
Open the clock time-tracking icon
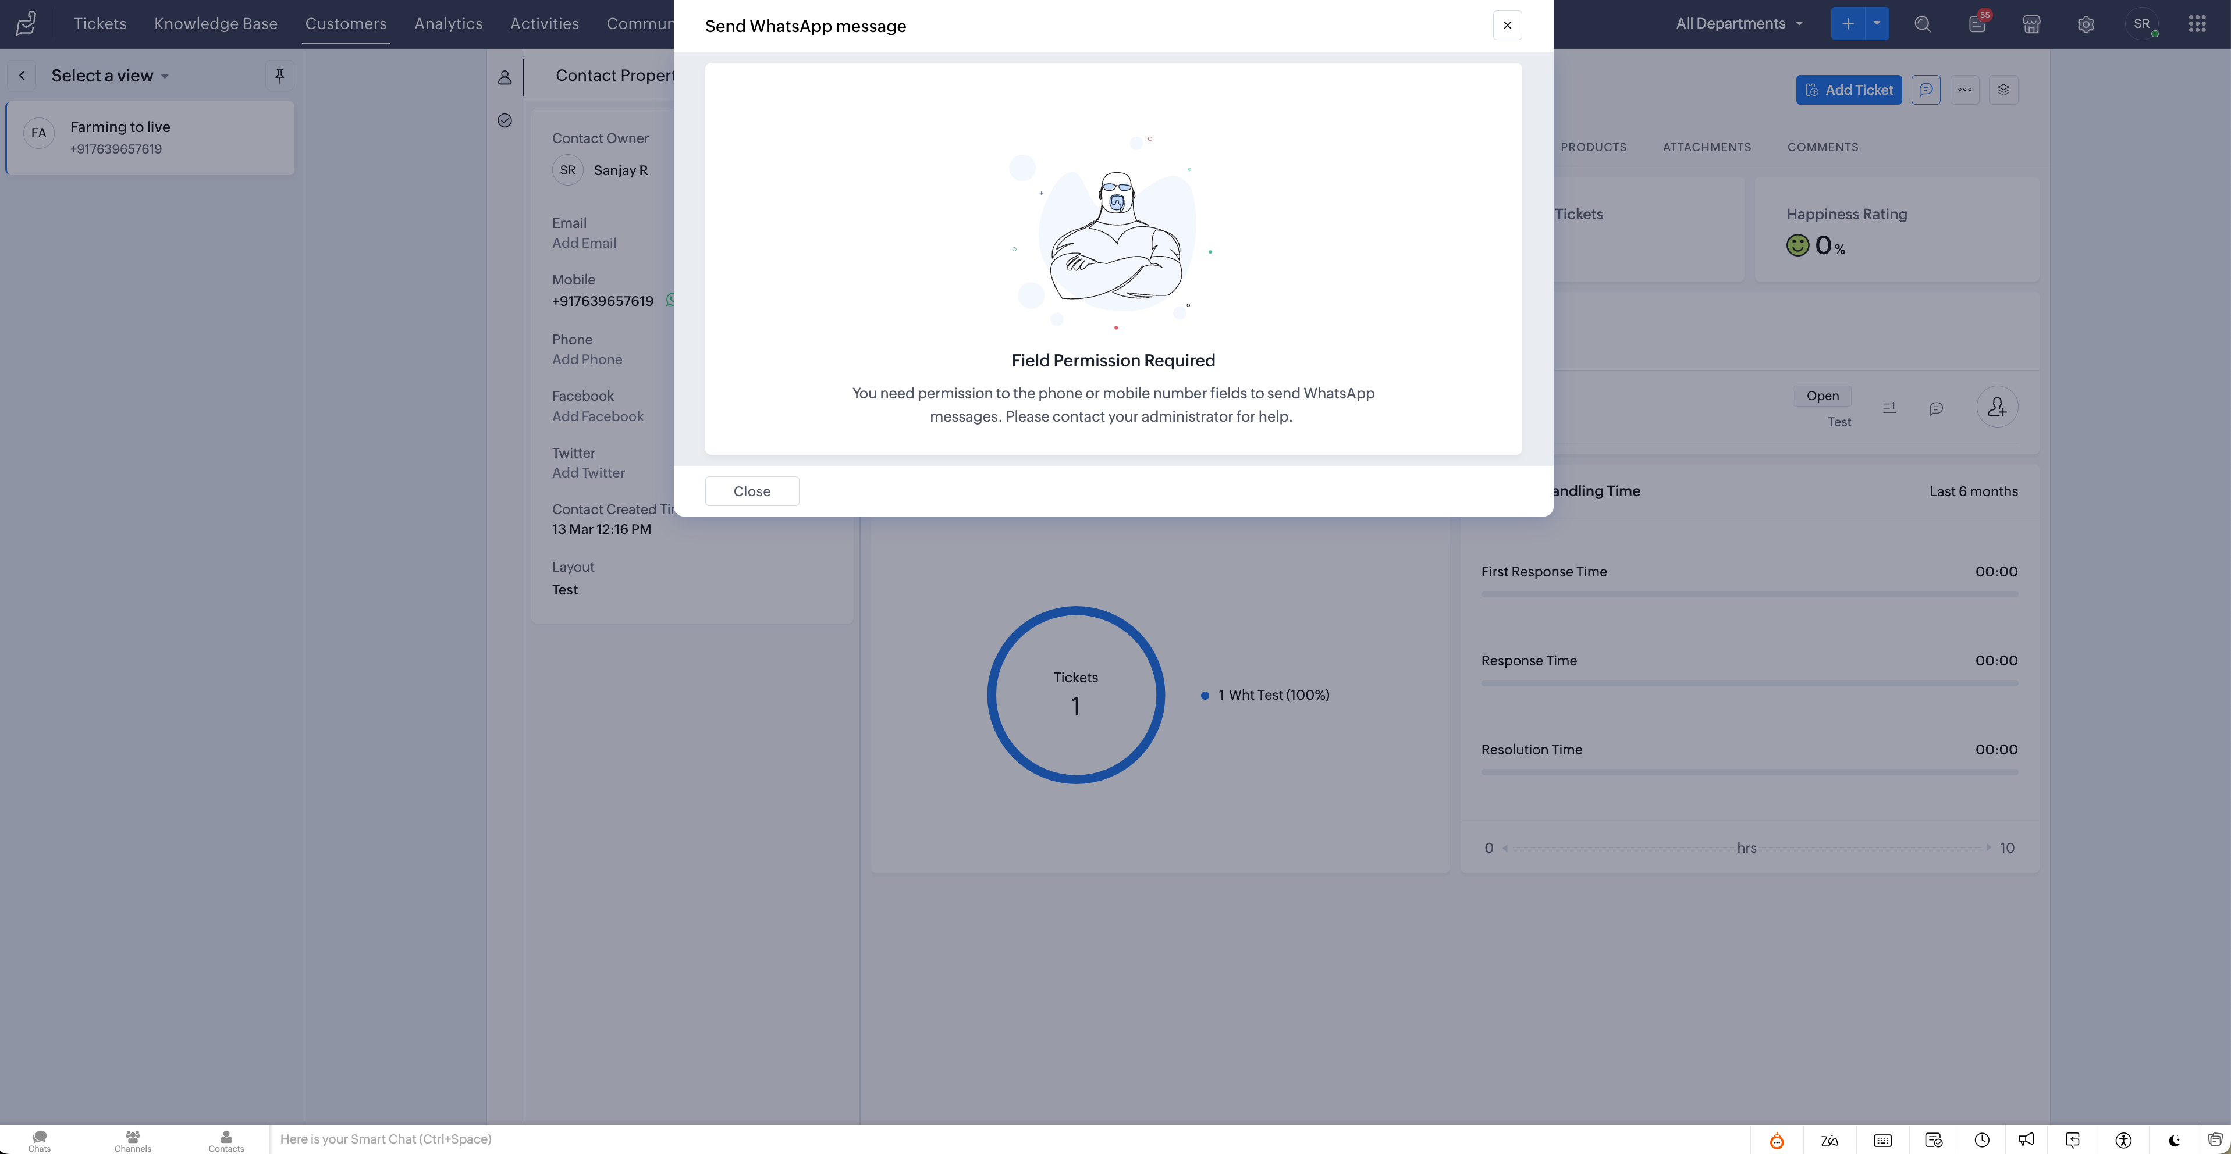pyautogui.click(x=1981, y=1140)
